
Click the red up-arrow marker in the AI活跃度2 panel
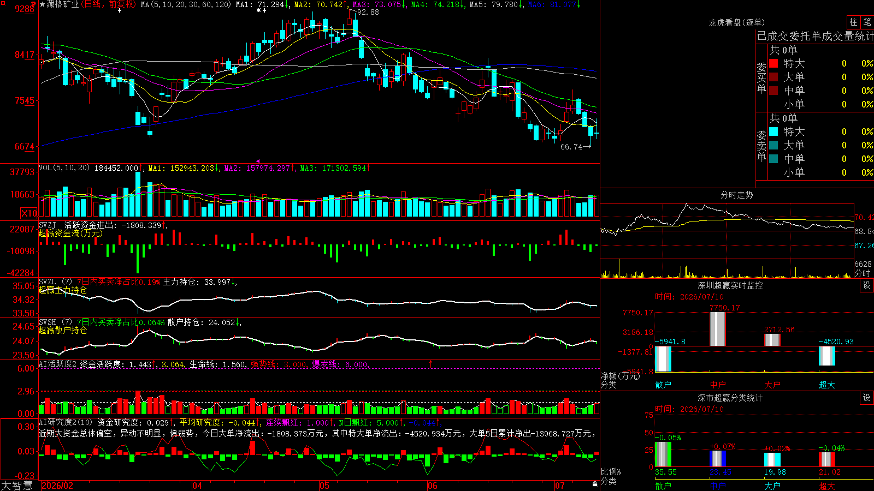tap(430, 363)
